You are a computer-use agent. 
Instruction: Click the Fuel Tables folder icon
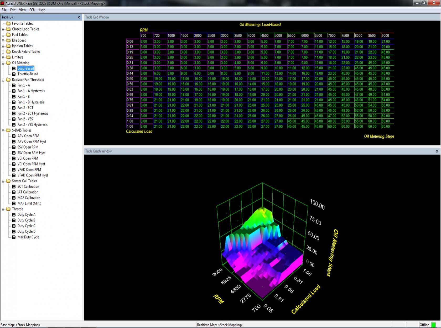(8, 35)
